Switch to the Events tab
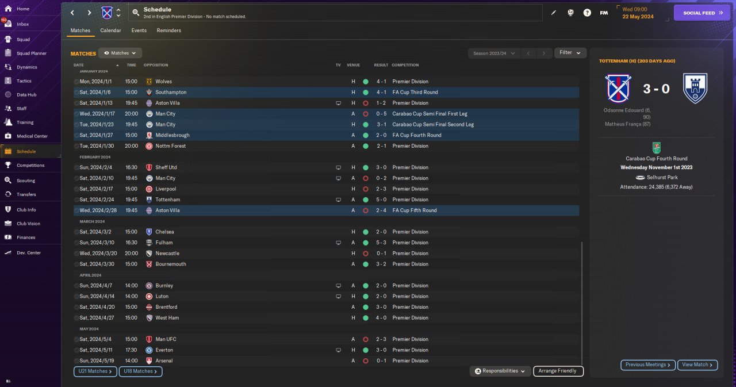 click(139, 30)
